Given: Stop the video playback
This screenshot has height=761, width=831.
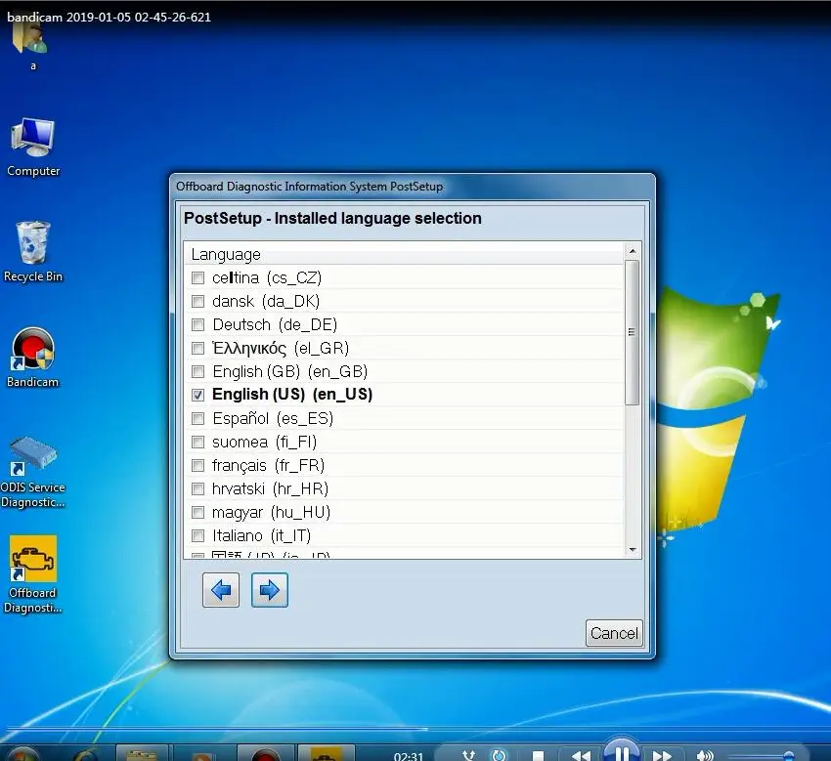Looking at the screenshot, I should click(x=538, y=756).
